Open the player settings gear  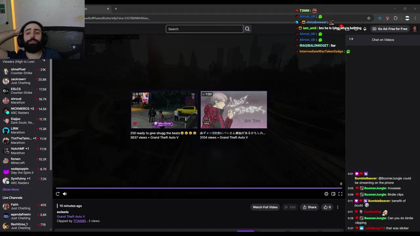(x=326, y=194)
